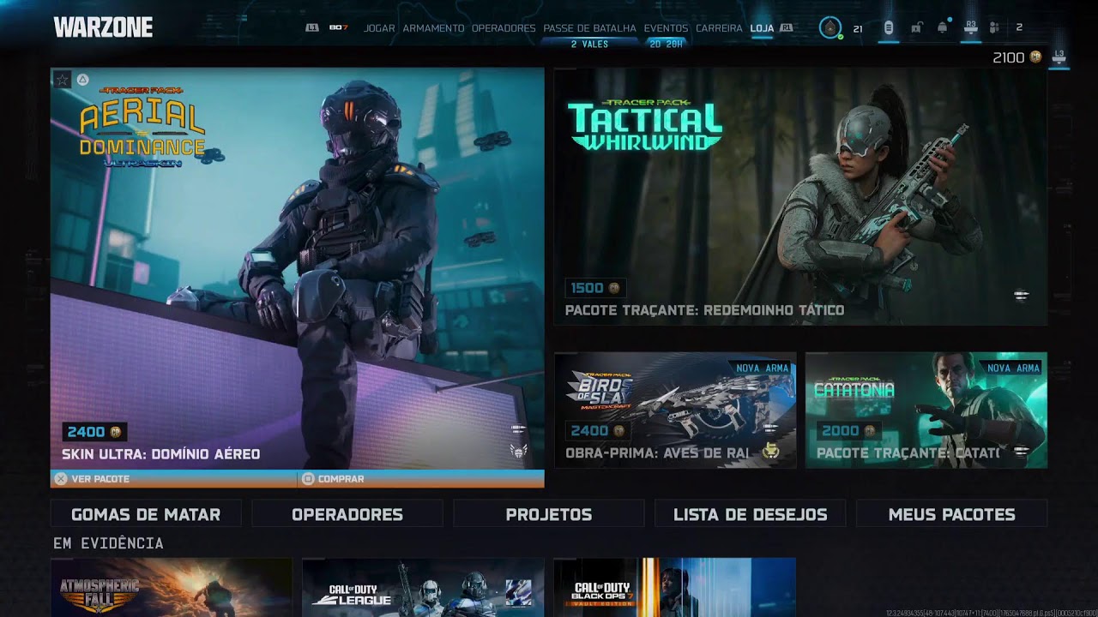Open the PROJETOS category

tap(549, 514)
